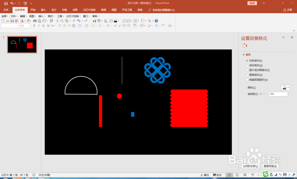Switch to the 动画 (Animations) tab
The image size is (297, 179).
click(x=75, y=10)
